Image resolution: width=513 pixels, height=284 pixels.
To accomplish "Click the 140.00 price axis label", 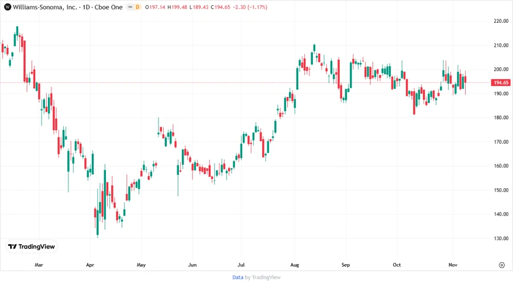I will click(501, 214).
